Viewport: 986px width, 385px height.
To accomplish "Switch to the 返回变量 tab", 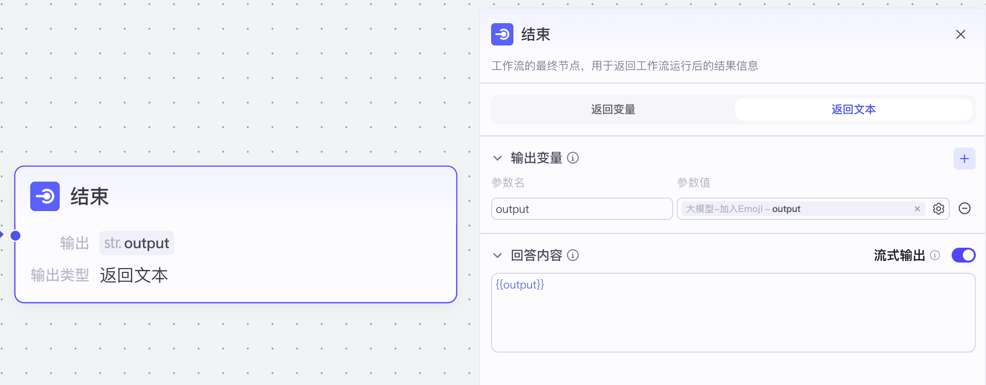I will [612, 109].
